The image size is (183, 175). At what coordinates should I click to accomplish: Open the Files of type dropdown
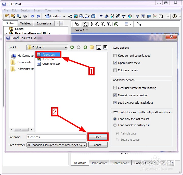pyautogui.click(x=57, y=145)
